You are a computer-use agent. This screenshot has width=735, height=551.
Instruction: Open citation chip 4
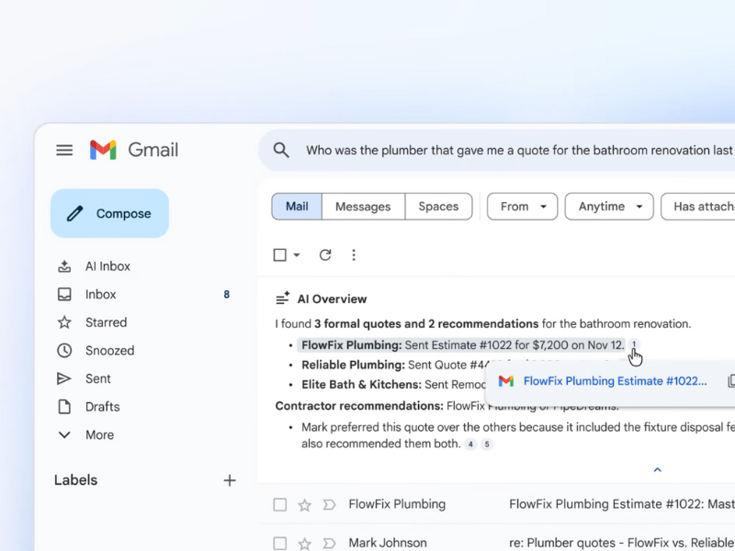point(470,444)
